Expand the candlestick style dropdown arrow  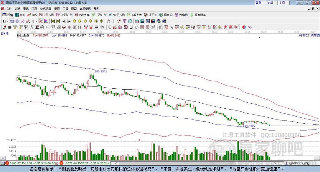36,21
